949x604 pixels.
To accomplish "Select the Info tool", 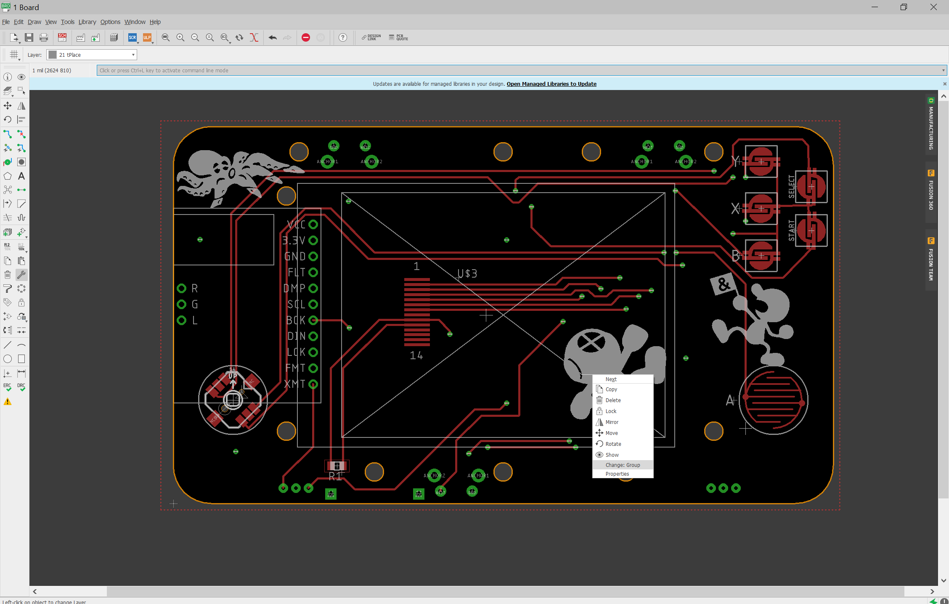I will click(8, 77).
